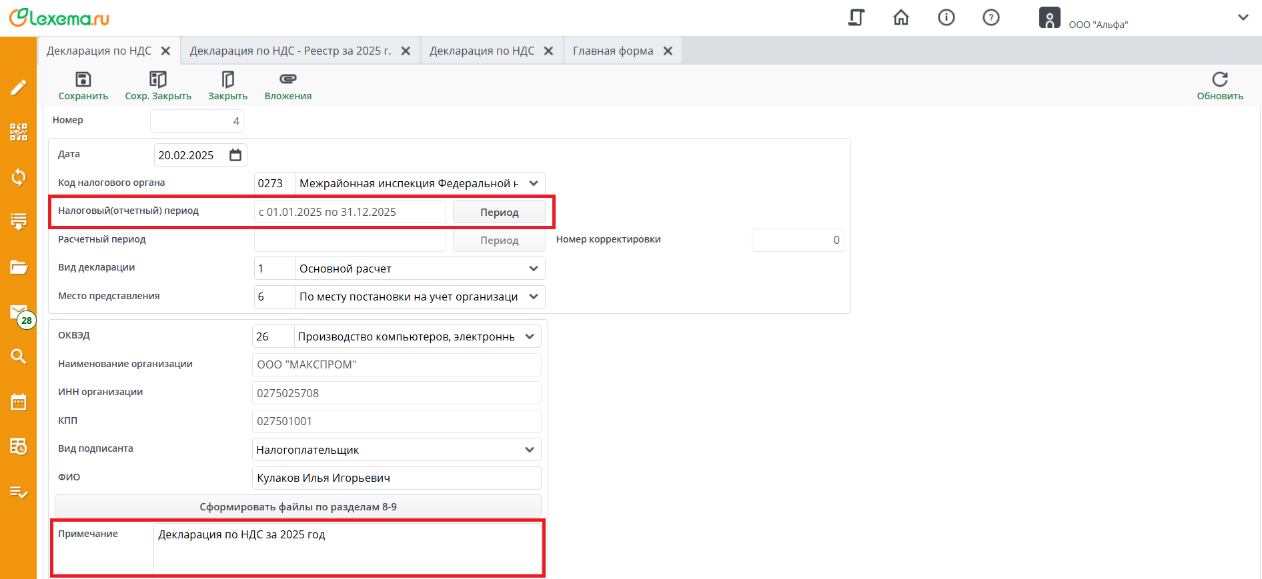Expand the ООО "Альфа" account menu
Screen dimensions: 1262x579
1243,18
